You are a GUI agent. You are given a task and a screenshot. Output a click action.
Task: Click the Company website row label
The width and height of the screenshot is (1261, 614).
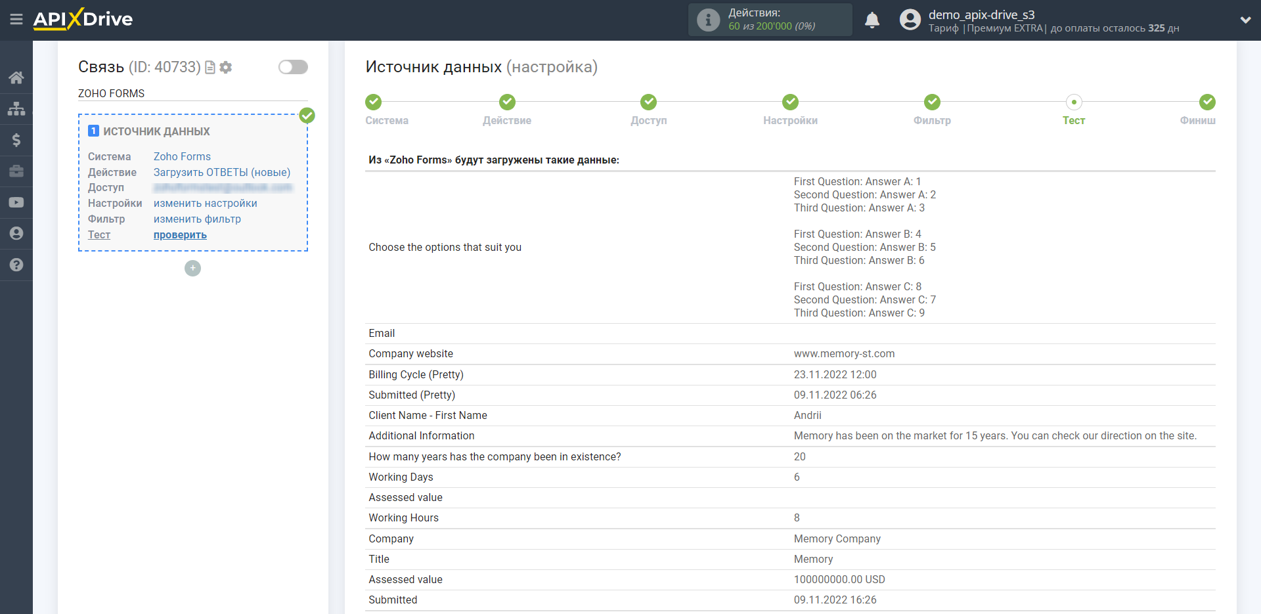click(x=410, y=353)
